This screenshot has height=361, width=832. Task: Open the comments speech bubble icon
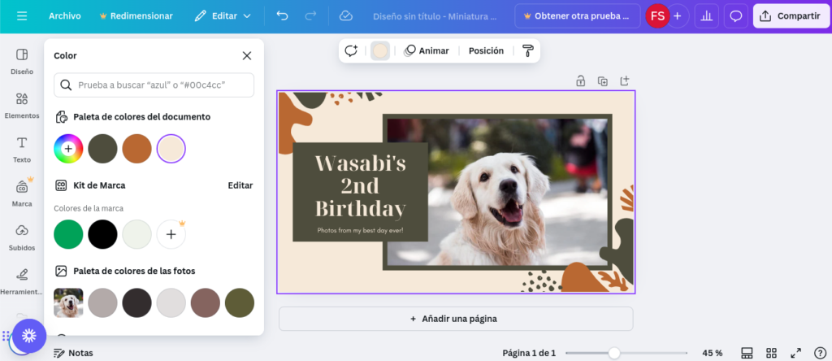735,16
